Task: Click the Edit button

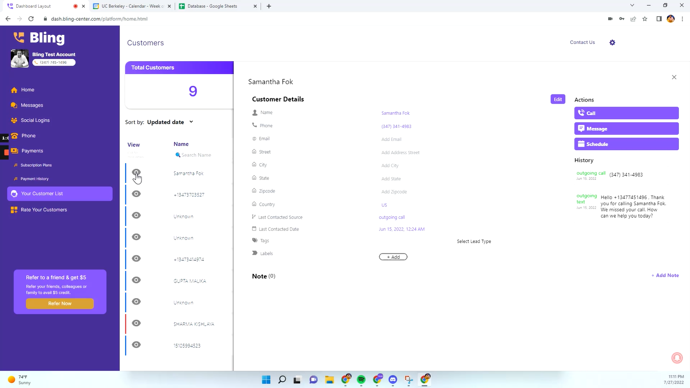Action: 558,99
